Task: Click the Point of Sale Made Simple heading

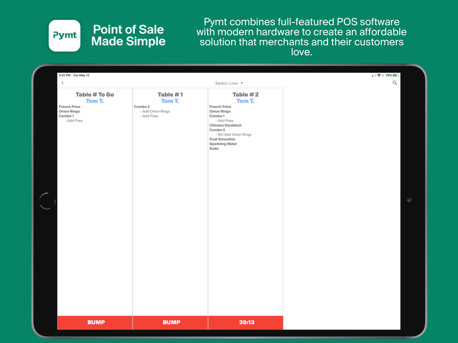Action: [128, 35]
